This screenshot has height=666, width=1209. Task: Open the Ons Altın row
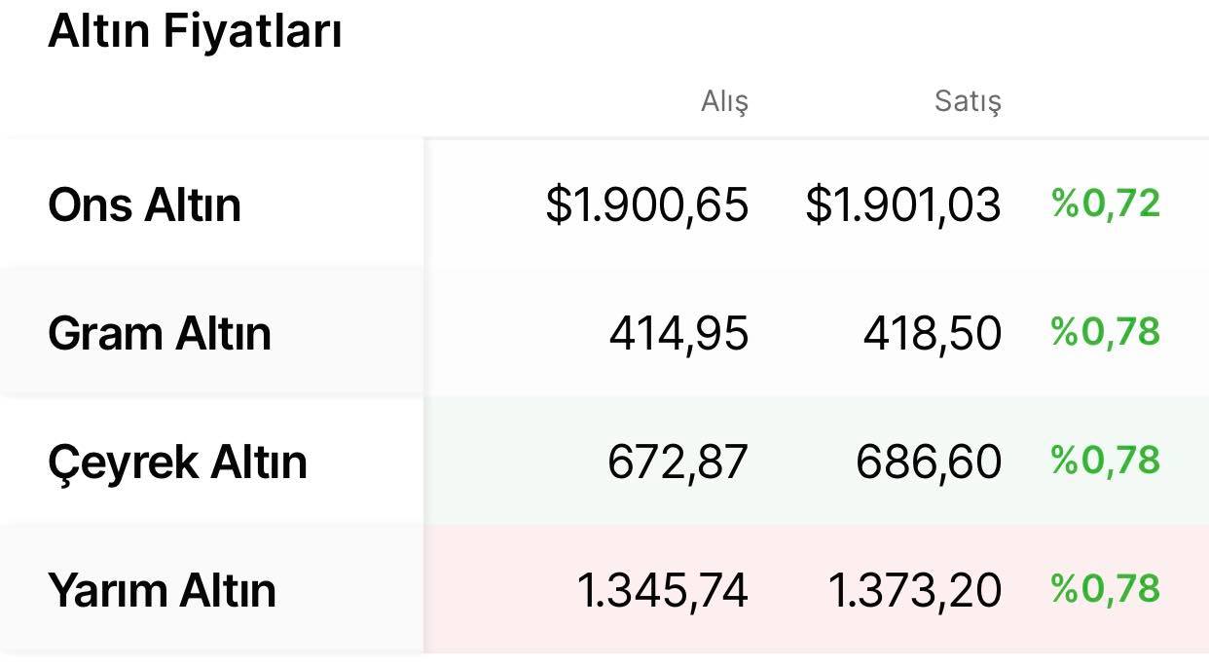tap(604, 203)
